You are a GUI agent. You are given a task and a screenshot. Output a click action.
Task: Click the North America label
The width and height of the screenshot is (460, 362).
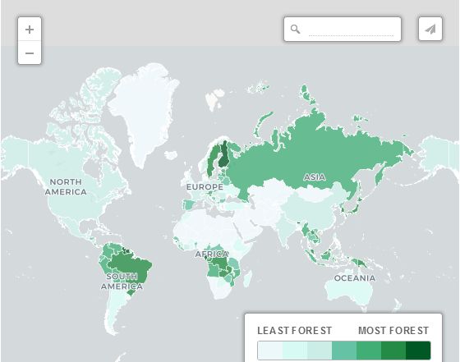66,187
